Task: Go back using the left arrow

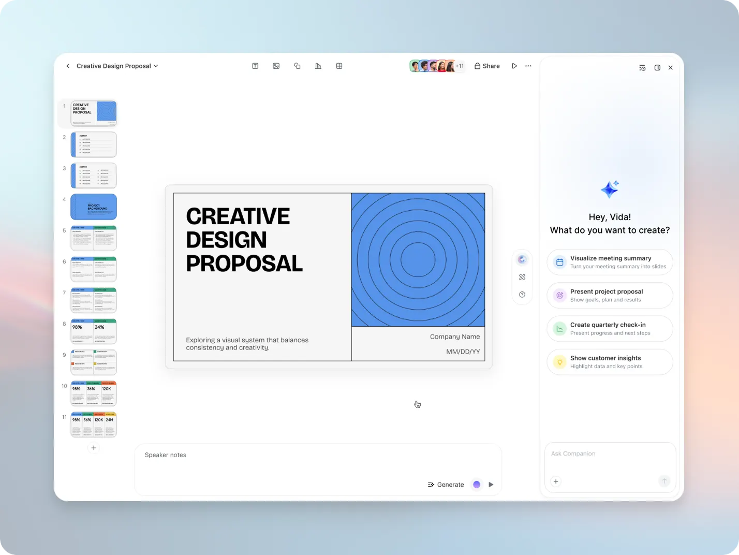Action: 68,66
